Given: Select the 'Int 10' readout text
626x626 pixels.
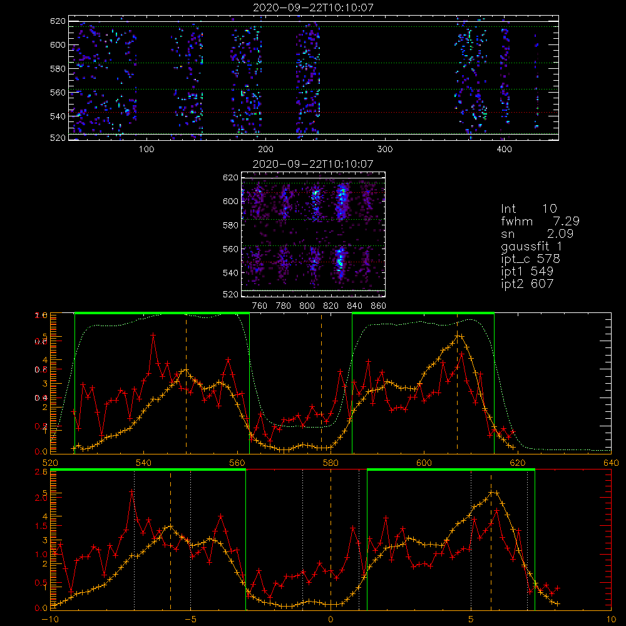Looking at the screenshot, I should (528, 209).
